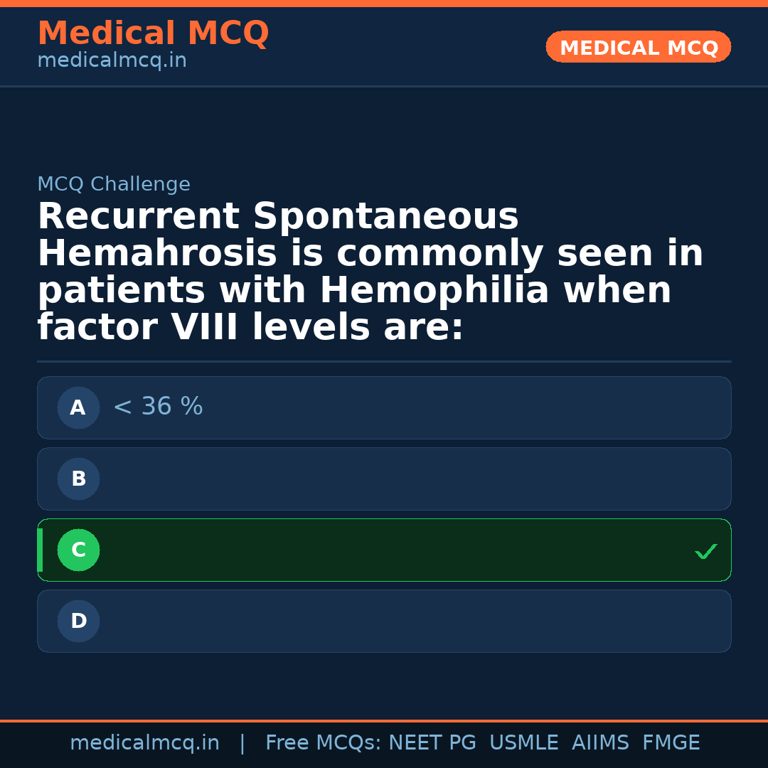The image size is (768, 768).
Task: Click the green accent bar beside option C
Action: [x=40, y=550]
